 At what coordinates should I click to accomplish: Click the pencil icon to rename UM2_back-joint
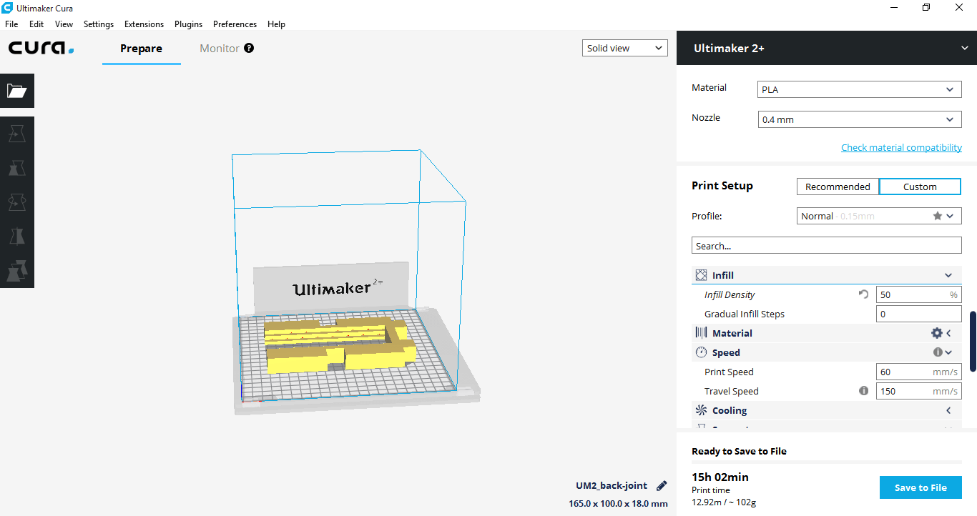(x=662, y=485)
